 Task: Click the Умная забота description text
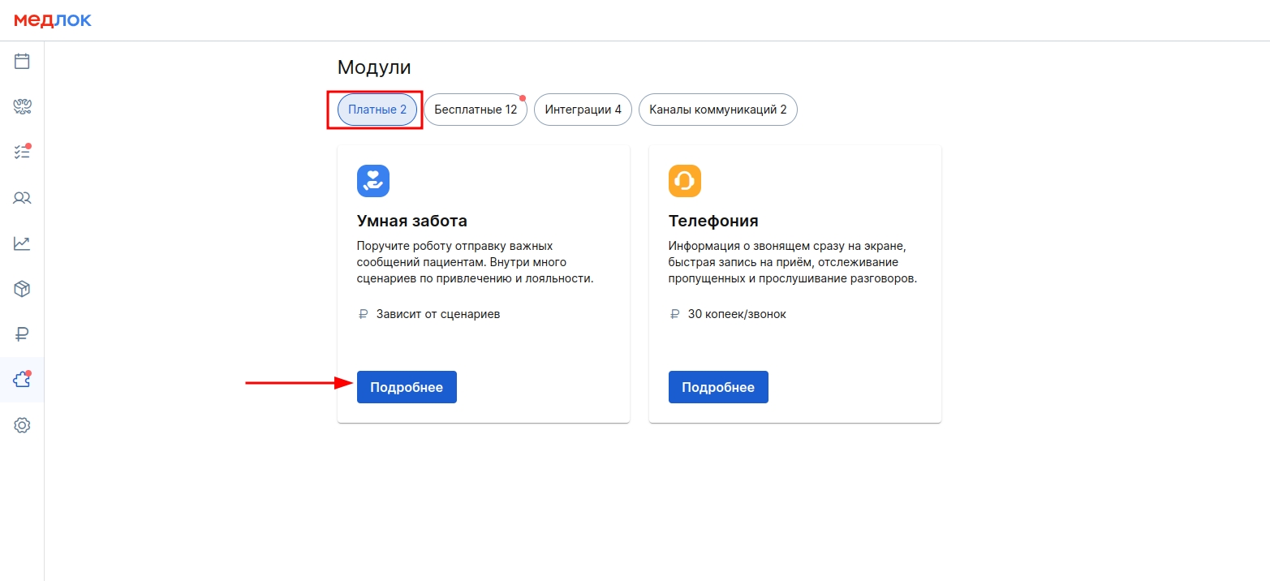(x=476, y=262)
